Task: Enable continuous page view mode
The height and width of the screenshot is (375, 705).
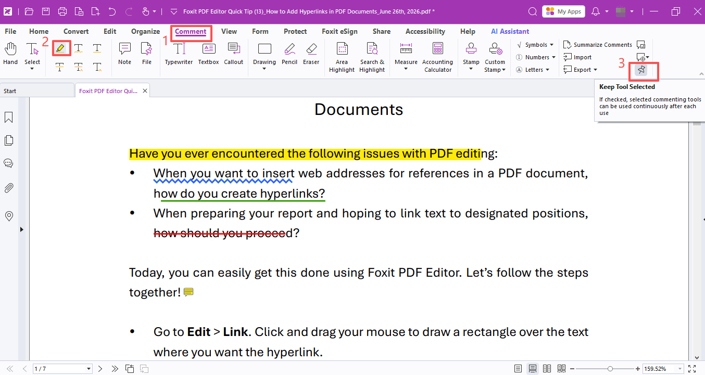Action: (533, 369)
